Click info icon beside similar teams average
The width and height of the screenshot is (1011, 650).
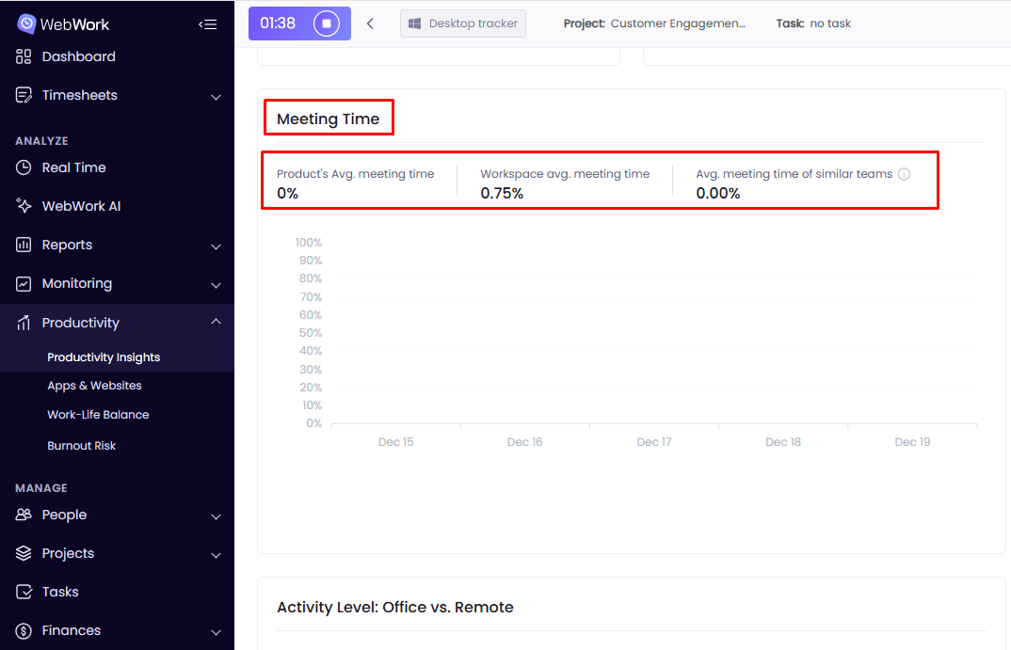pyautogui.click(x=904, y=174)
